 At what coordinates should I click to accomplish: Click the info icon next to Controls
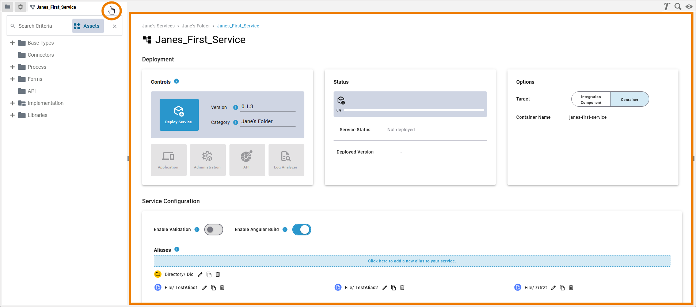(x=176, y=81)
